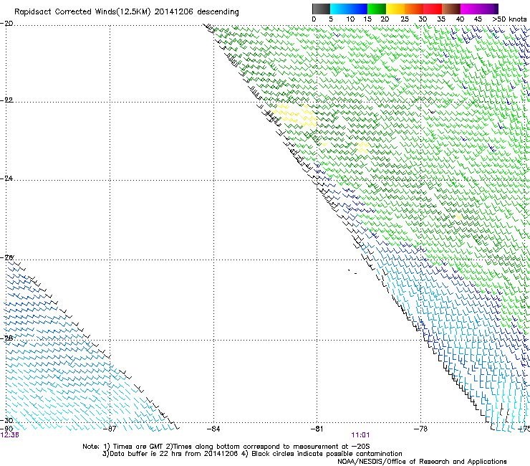Click the red 30-35 knots legend swatch
This screenshot has width=530, height=466.
[433, 9]
